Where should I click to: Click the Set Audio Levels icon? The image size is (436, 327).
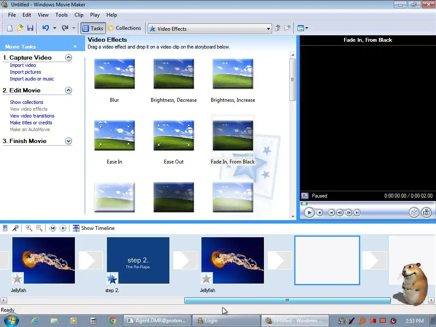pos(5,228)
